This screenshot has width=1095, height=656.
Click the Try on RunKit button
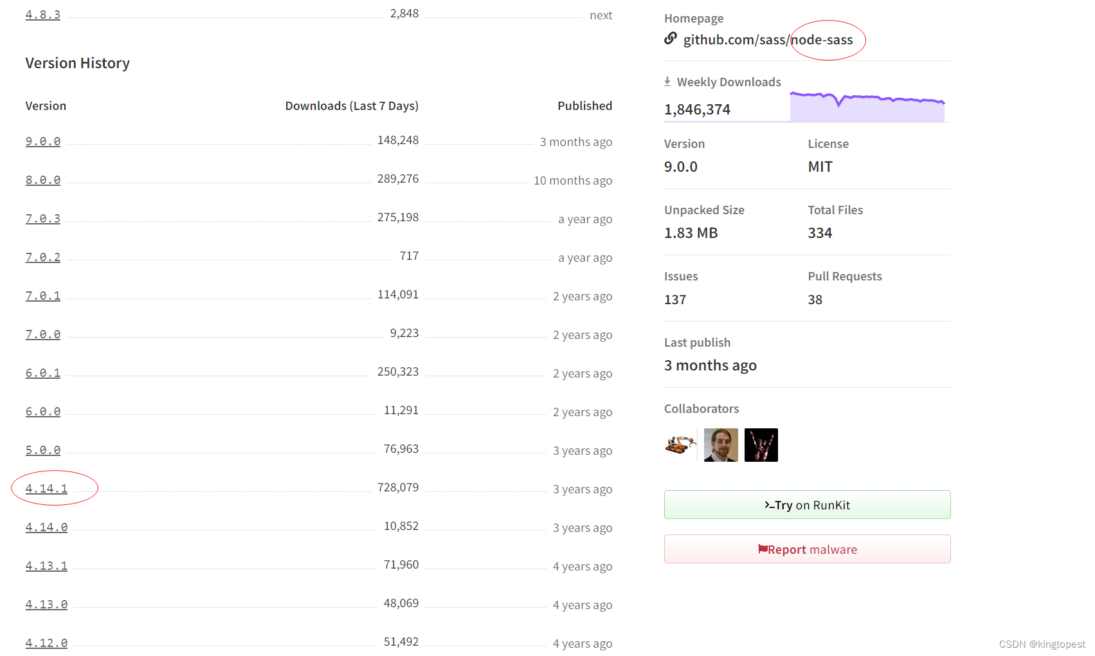pyautogui.click(x=807, y=505)
